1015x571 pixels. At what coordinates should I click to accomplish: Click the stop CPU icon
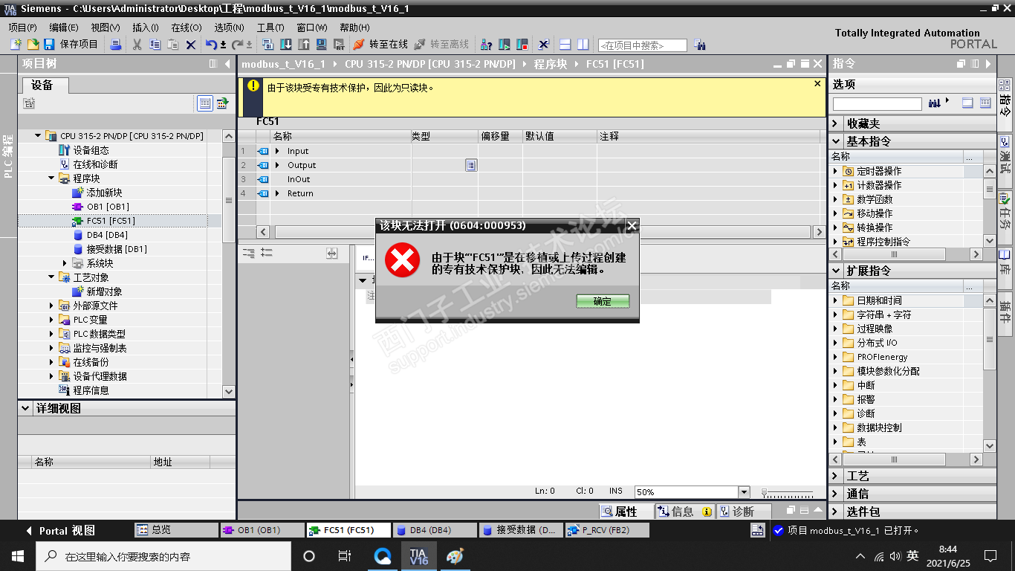[x=522, y=45]
